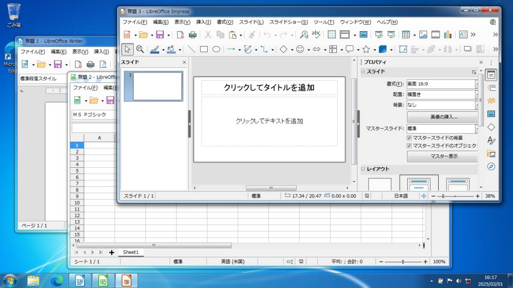This screenshot has height=288, width=513.
Task: Click the Print icon in Impress toolbar
Action: [192, 35]
